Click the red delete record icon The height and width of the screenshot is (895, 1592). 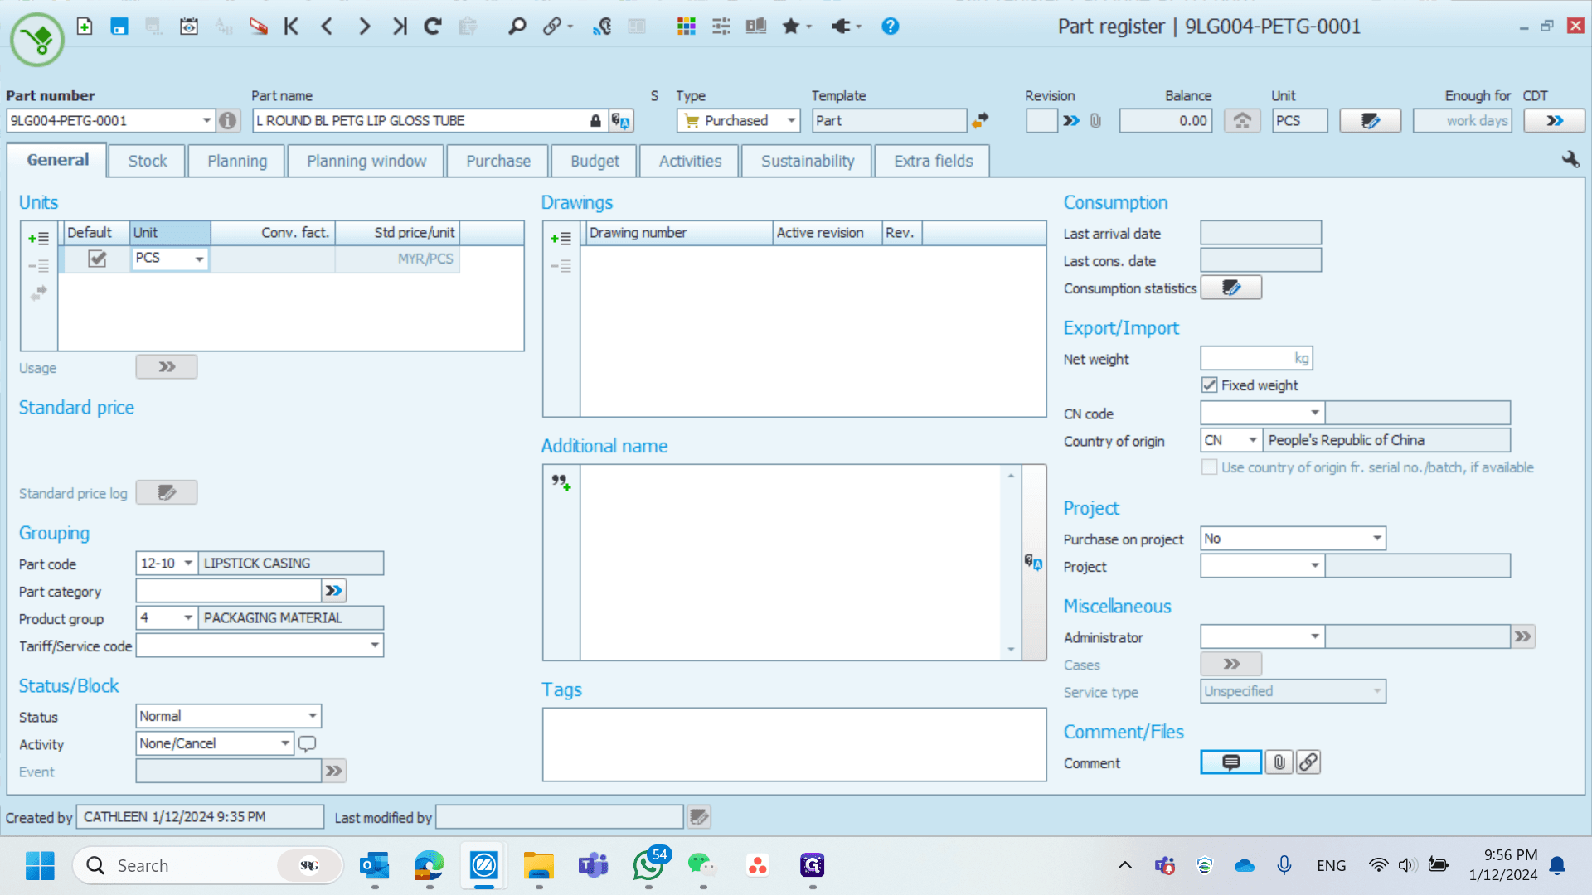[259, 27]
